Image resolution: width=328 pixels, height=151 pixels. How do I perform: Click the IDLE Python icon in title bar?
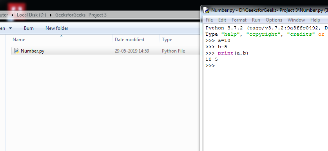pos(207,10)
